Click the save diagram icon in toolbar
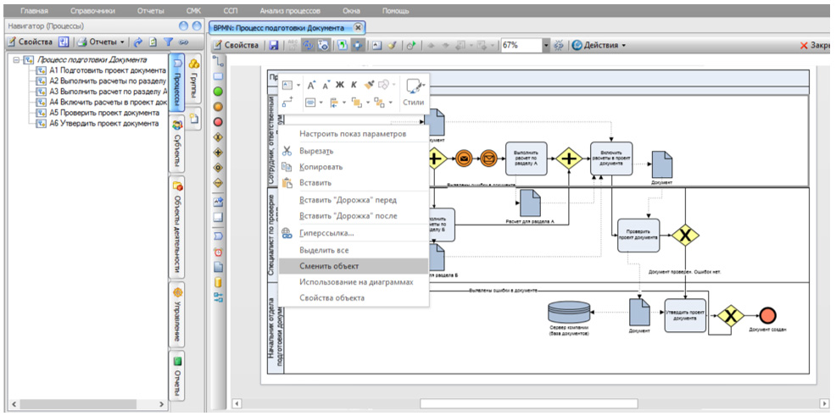The height and width of the screenshot is (416, 836). [x=275, y=45]
